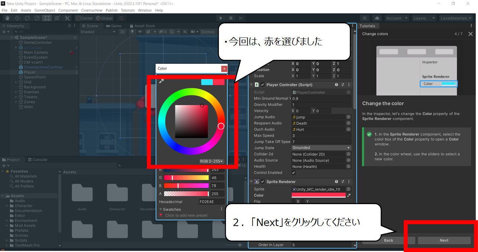The image size is (478, 252).
Task: Toggle 2D mode in Scene view
Action: pos(122,32)
